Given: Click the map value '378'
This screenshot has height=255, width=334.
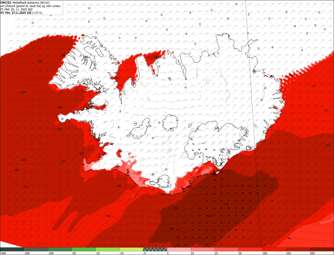Looking at the screenshot, I should pos(328,145).
